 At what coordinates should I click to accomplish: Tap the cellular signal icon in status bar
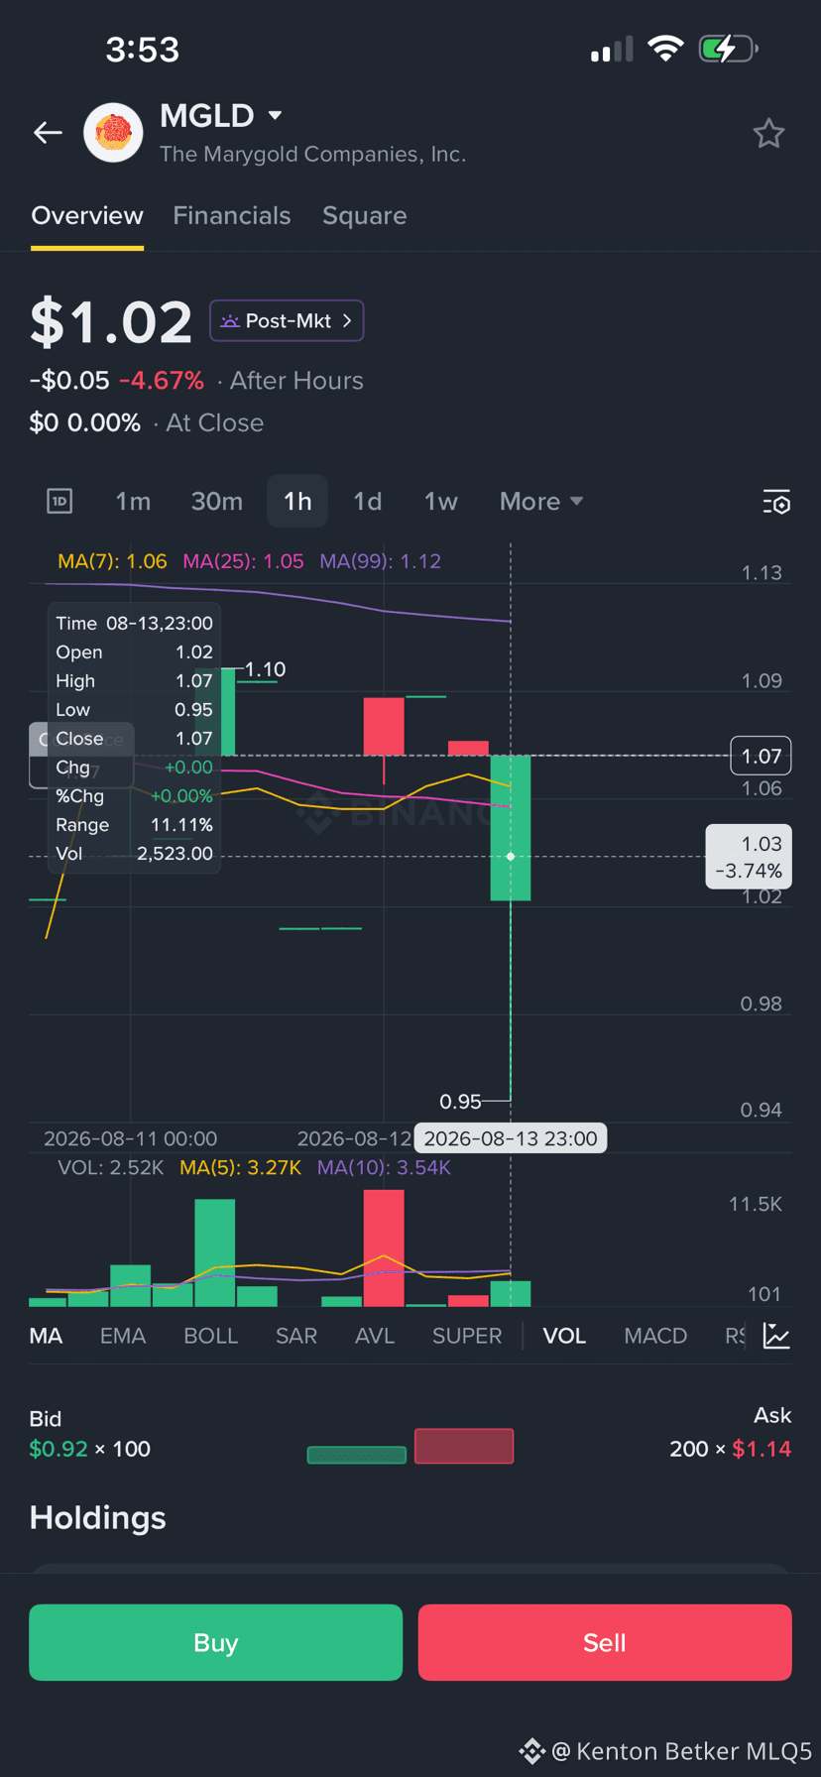[612, 50]
